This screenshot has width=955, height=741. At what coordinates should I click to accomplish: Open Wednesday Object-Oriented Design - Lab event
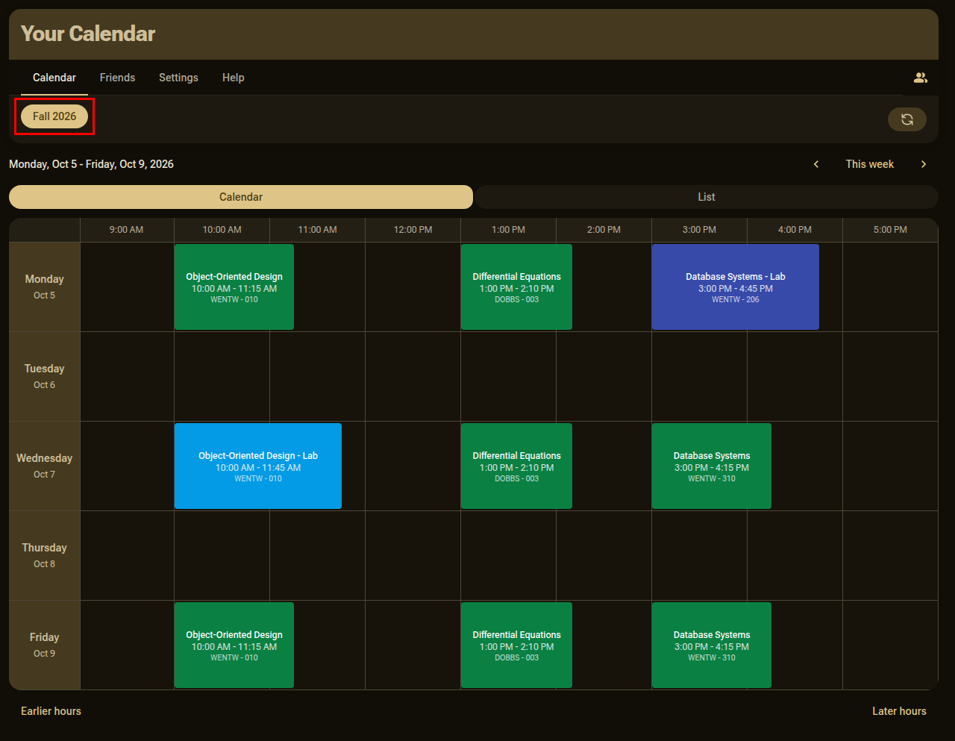pyautogui.click(x=258, y=466)
